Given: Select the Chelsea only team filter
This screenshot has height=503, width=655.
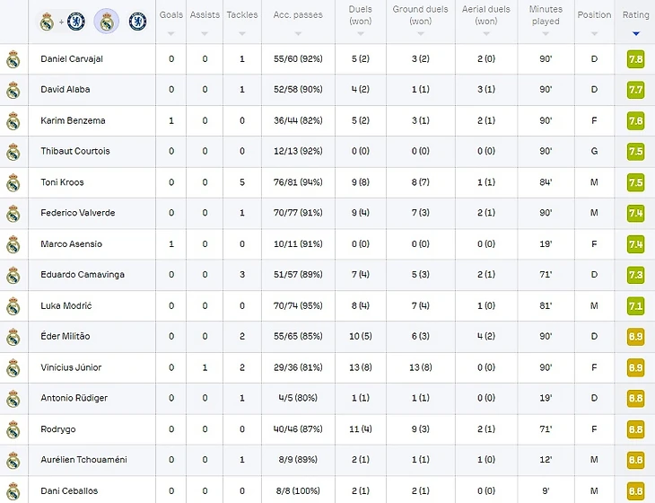Looking at the screenshot, I should [x=137, y=22].
